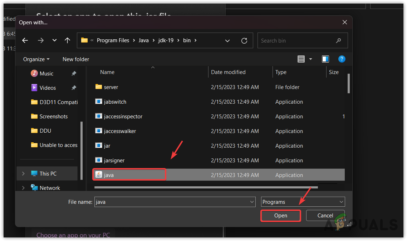Open Help via the blue question mark icon
Viewport: 407px width, 241px height.
[x=342, y=59]
